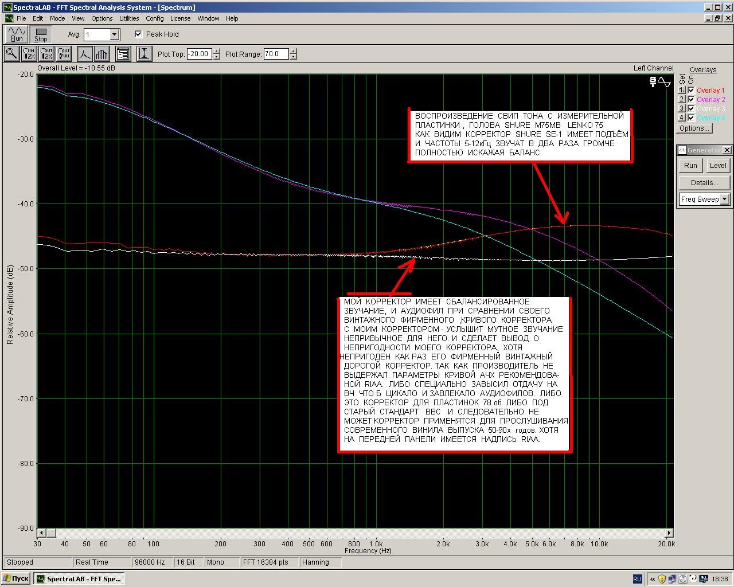Open the Help menu
Viewport: 734px width, 587px height.
click(x=232, y=18)
